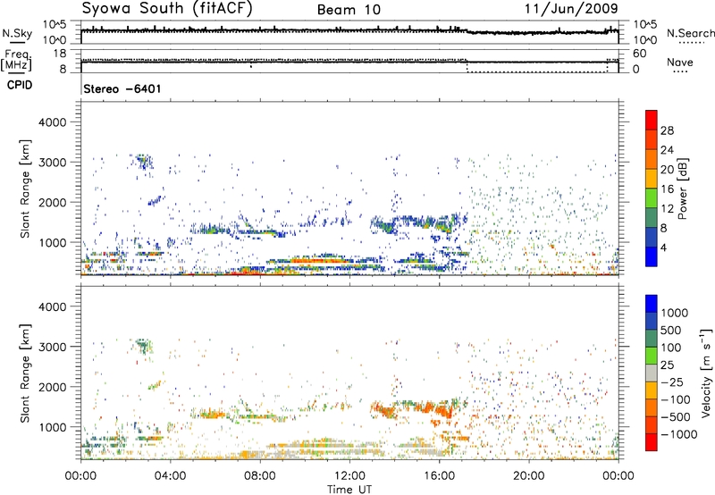The image size is (715, 495).
Task: Click the red bottom velocity colorbar segment
Action: click(x=652, y=442)
